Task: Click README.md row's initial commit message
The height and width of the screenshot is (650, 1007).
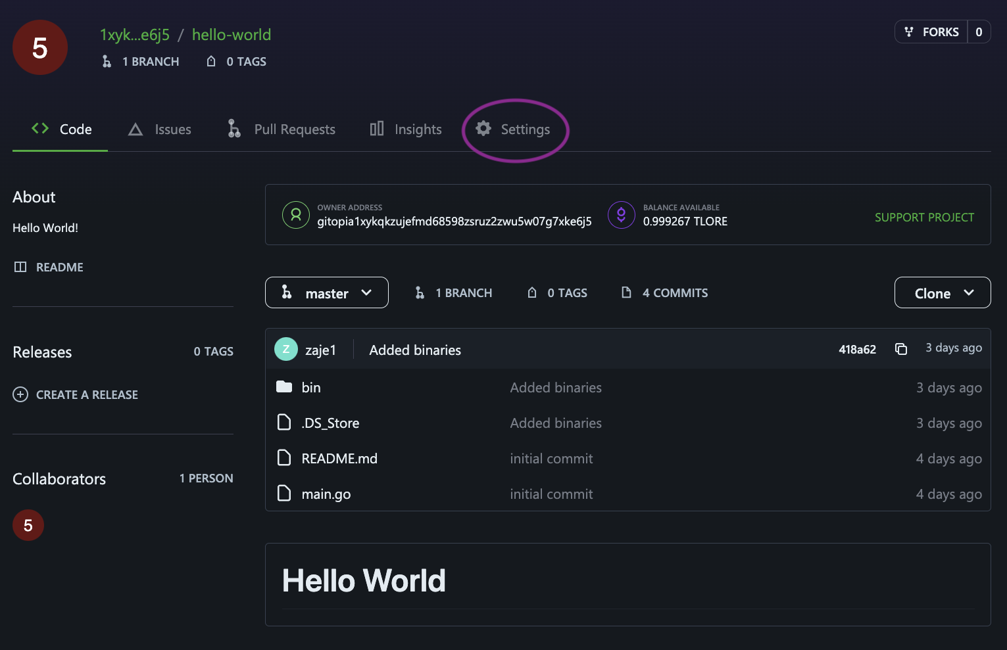Action: tap(551, 459)
